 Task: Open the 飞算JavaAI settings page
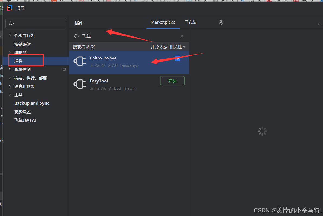pyautogui.click(x=25, y=120)
